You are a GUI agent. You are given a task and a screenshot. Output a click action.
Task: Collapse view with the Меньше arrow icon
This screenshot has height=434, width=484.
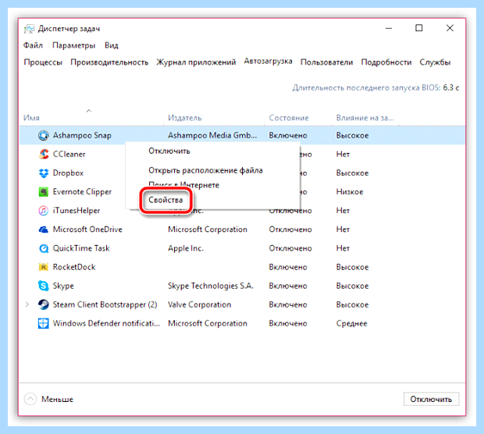tap(30, 399)
